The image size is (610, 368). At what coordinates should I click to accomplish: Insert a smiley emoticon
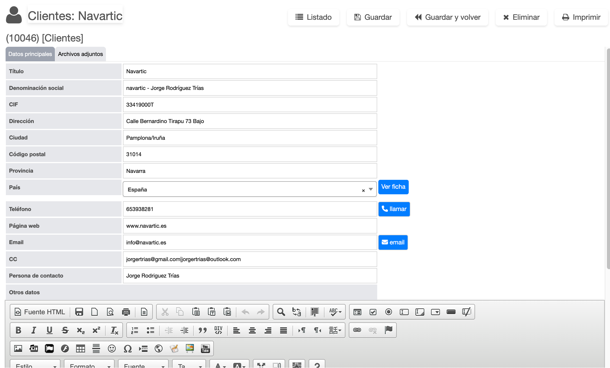[112, 349]
